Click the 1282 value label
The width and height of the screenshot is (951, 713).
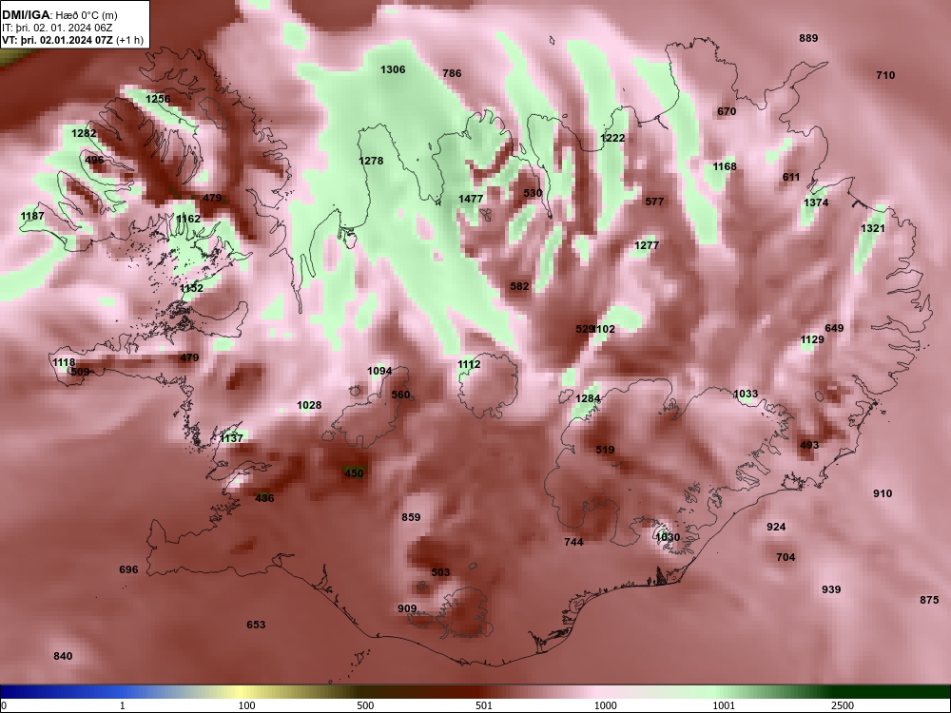[84, 133]
